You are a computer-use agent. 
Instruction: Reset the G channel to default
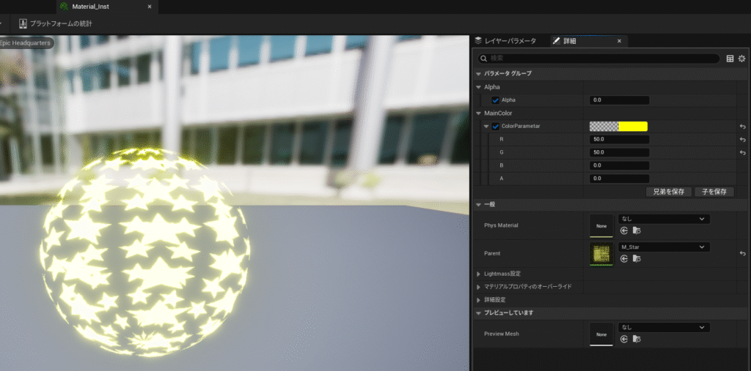[742, 152]
